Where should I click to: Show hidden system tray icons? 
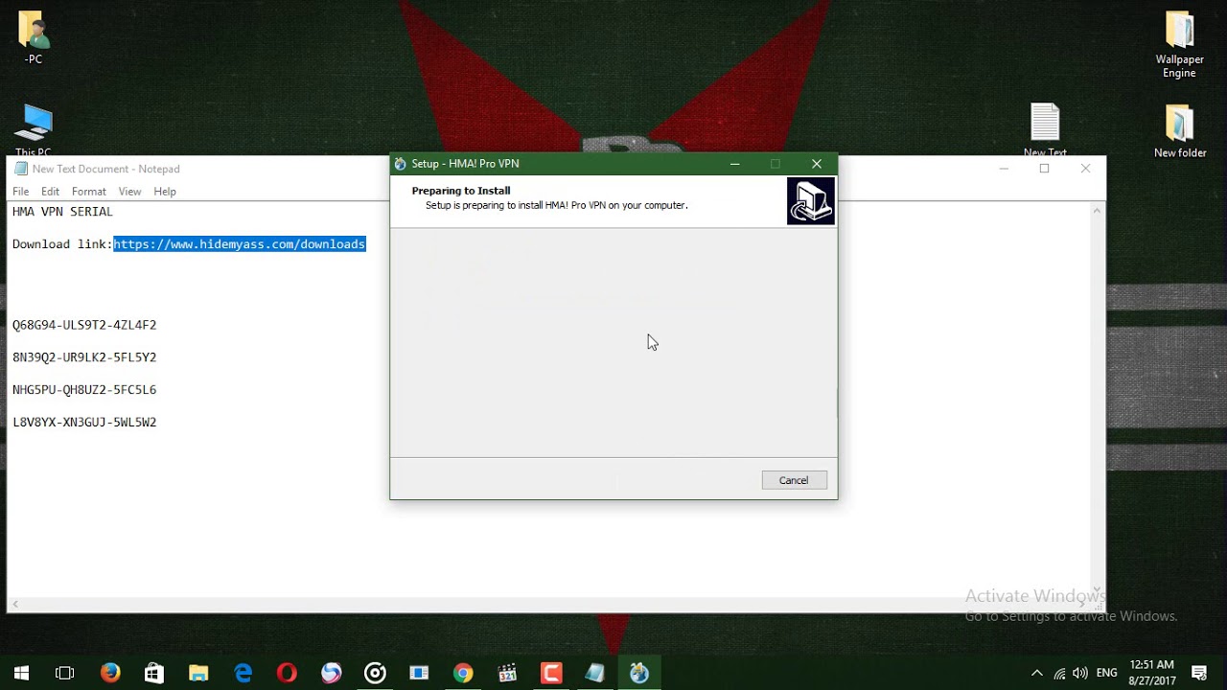pyautogui.click(x=1036, y=674)
